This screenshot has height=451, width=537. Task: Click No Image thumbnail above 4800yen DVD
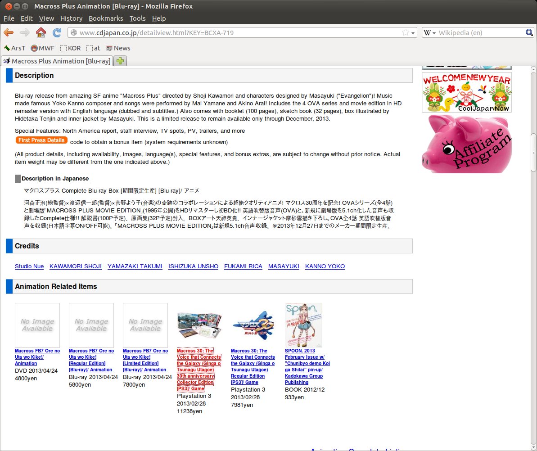click(37, 325)
